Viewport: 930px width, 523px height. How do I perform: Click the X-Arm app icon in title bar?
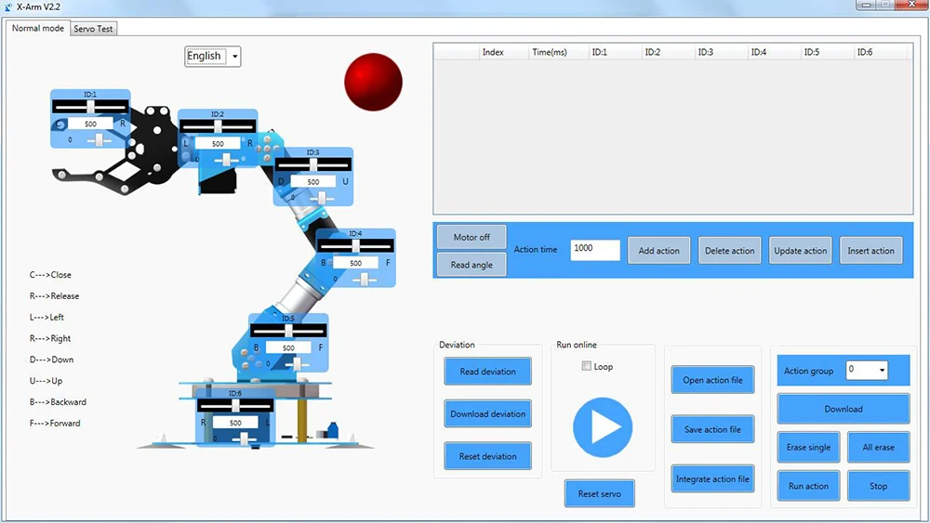(x=7, y=7)
